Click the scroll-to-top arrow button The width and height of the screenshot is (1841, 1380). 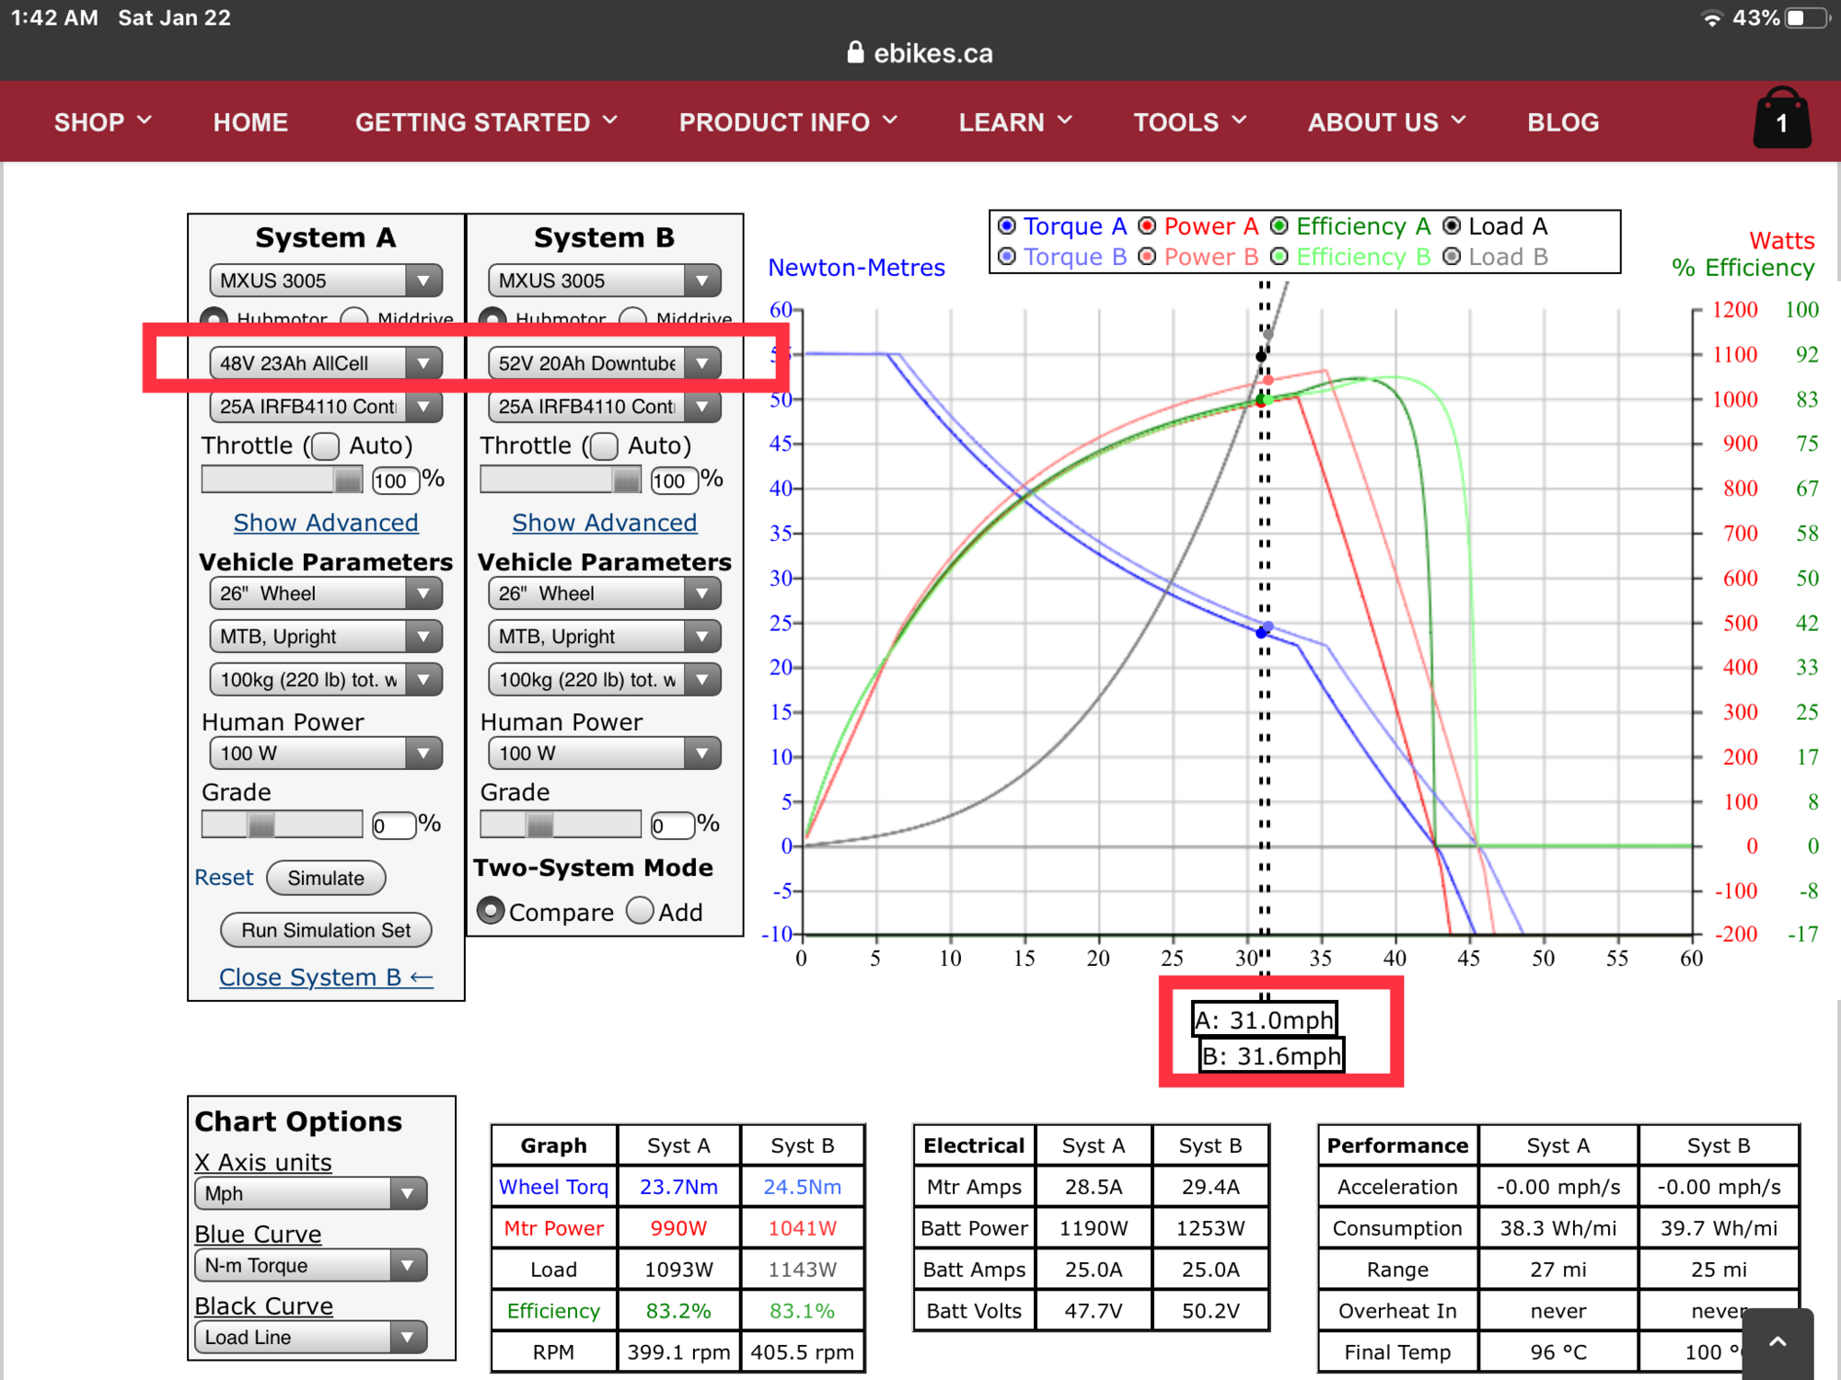point(1777,1342)
